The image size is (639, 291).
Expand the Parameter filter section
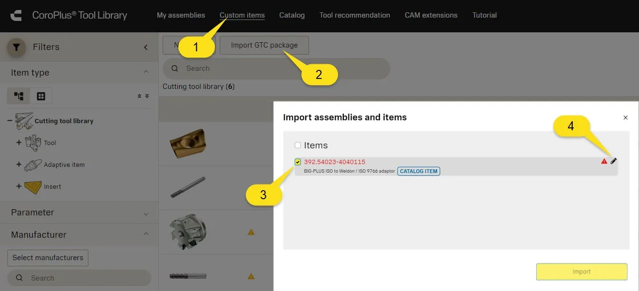(x=146, y=213)
